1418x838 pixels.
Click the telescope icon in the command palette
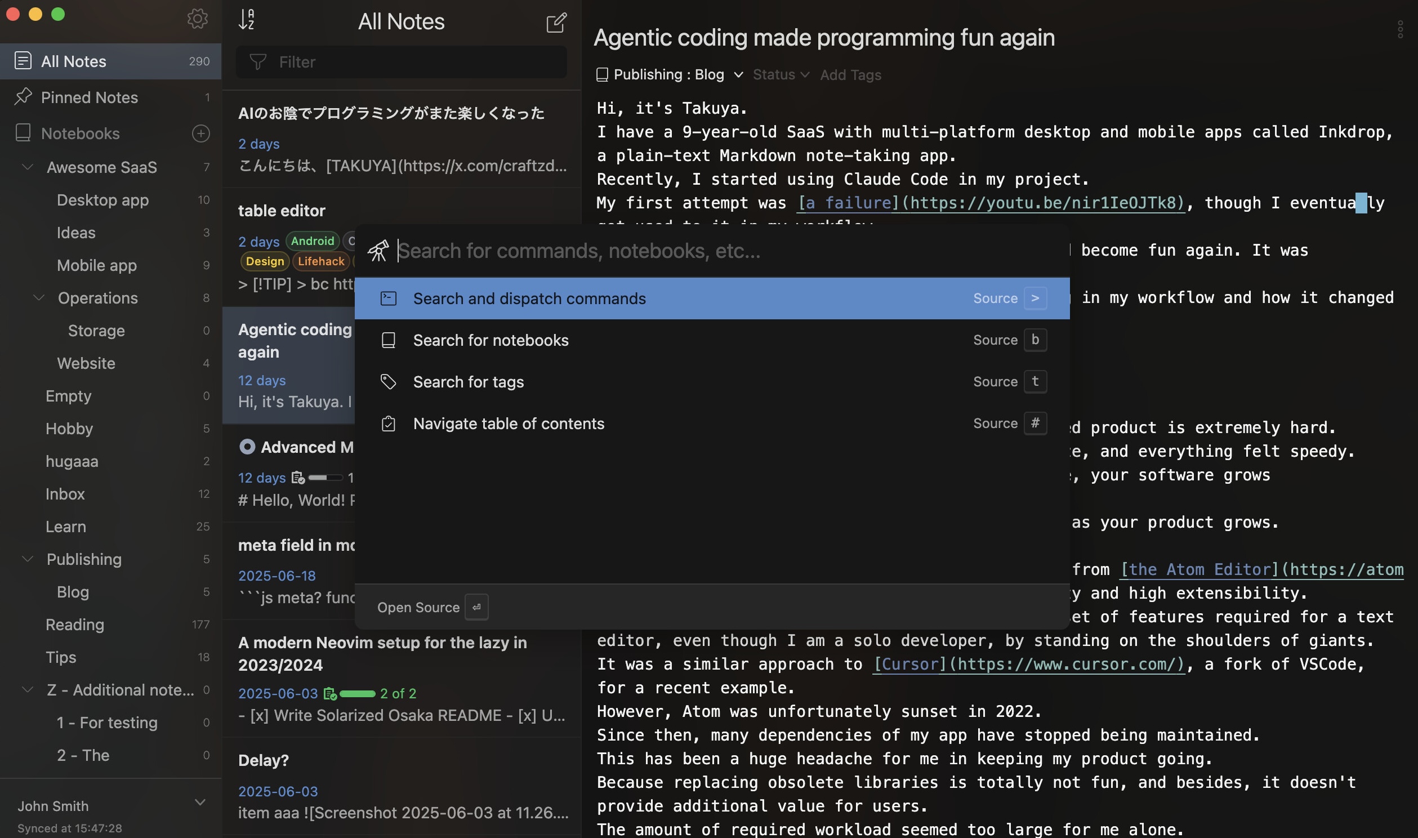pos(378,251)
